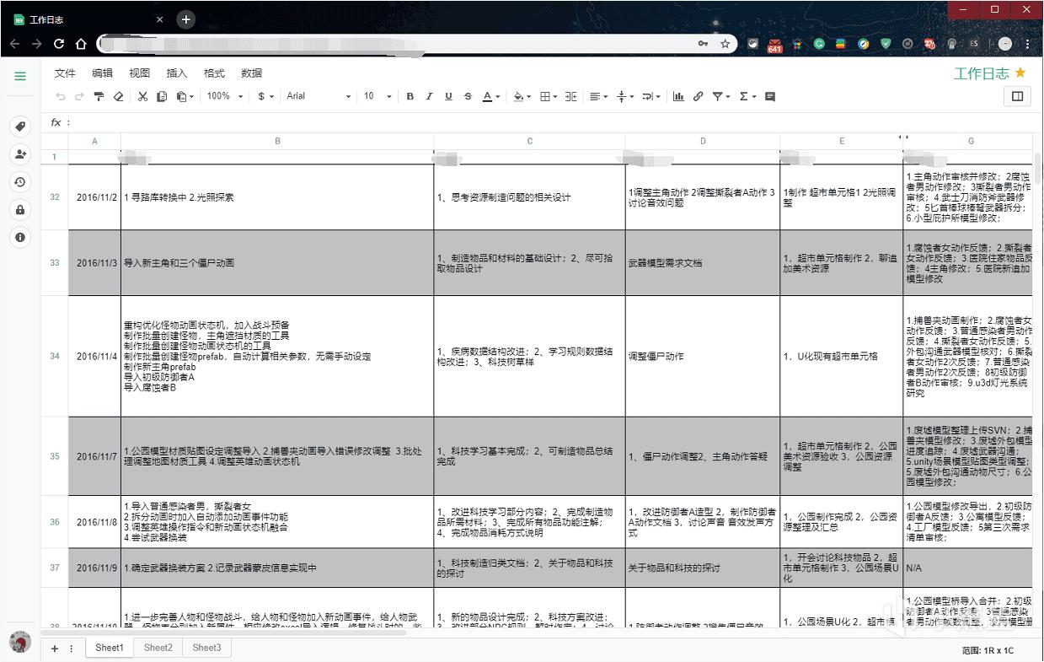The height and width of the screenshot is (662, 1044).
Task: Click the paint format brush icon
Action: coord(99,96)
